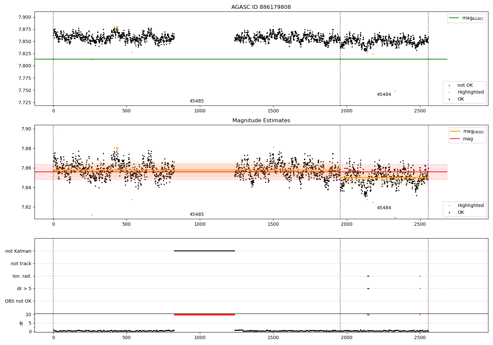The image size is (493, 345).
Task: Click the long red bar at dr value 10
Action: point(204,314)
